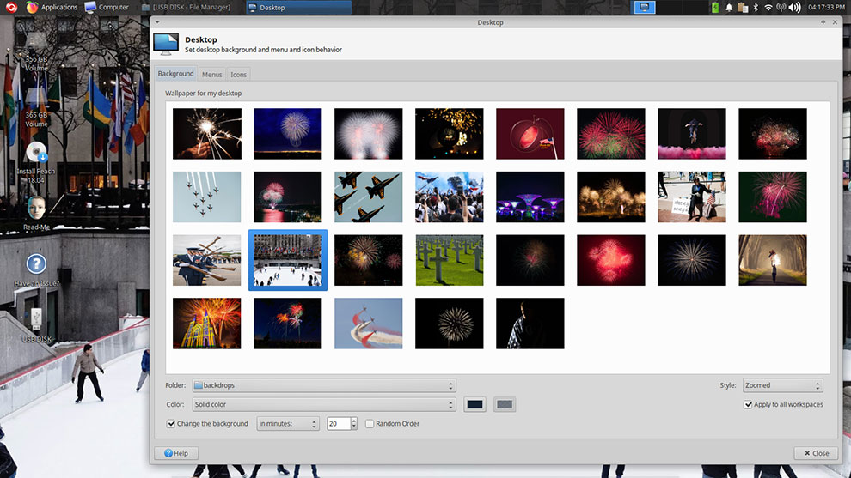
Task: Select the honor guard with rifles wallpaper
Action: (x=207, y=260)
